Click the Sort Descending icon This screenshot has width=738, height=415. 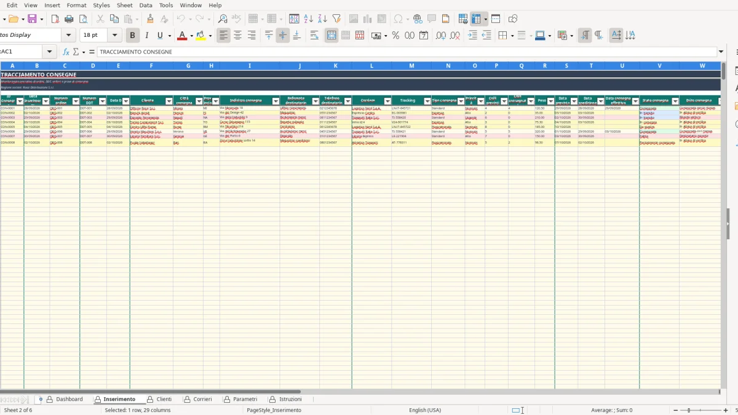pos(322,19)
